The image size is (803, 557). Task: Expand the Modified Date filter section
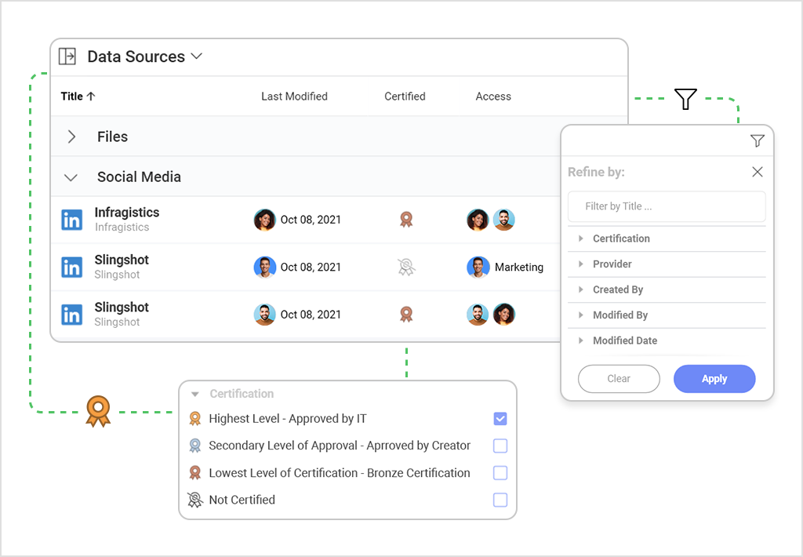[x=581, y=340]
